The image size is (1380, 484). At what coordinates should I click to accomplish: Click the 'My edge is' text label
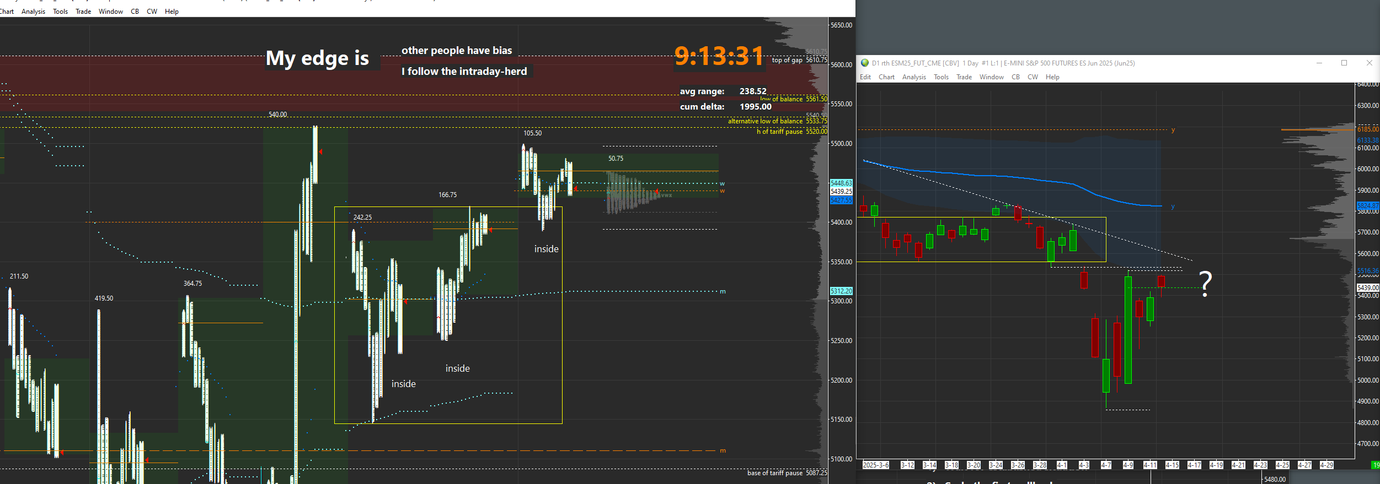coord(318,58)
